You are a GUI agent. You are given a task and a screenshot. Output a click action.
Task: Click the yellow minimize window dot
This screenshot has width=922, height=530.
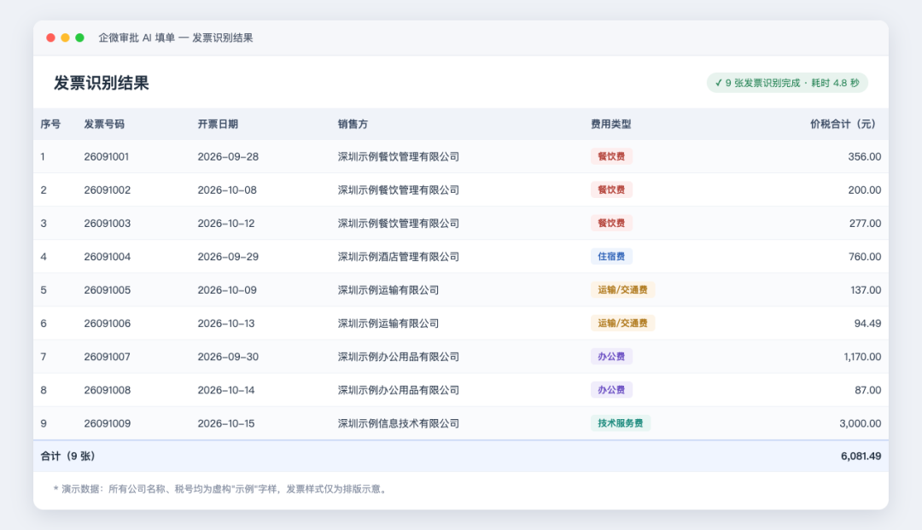coord(65,38)
